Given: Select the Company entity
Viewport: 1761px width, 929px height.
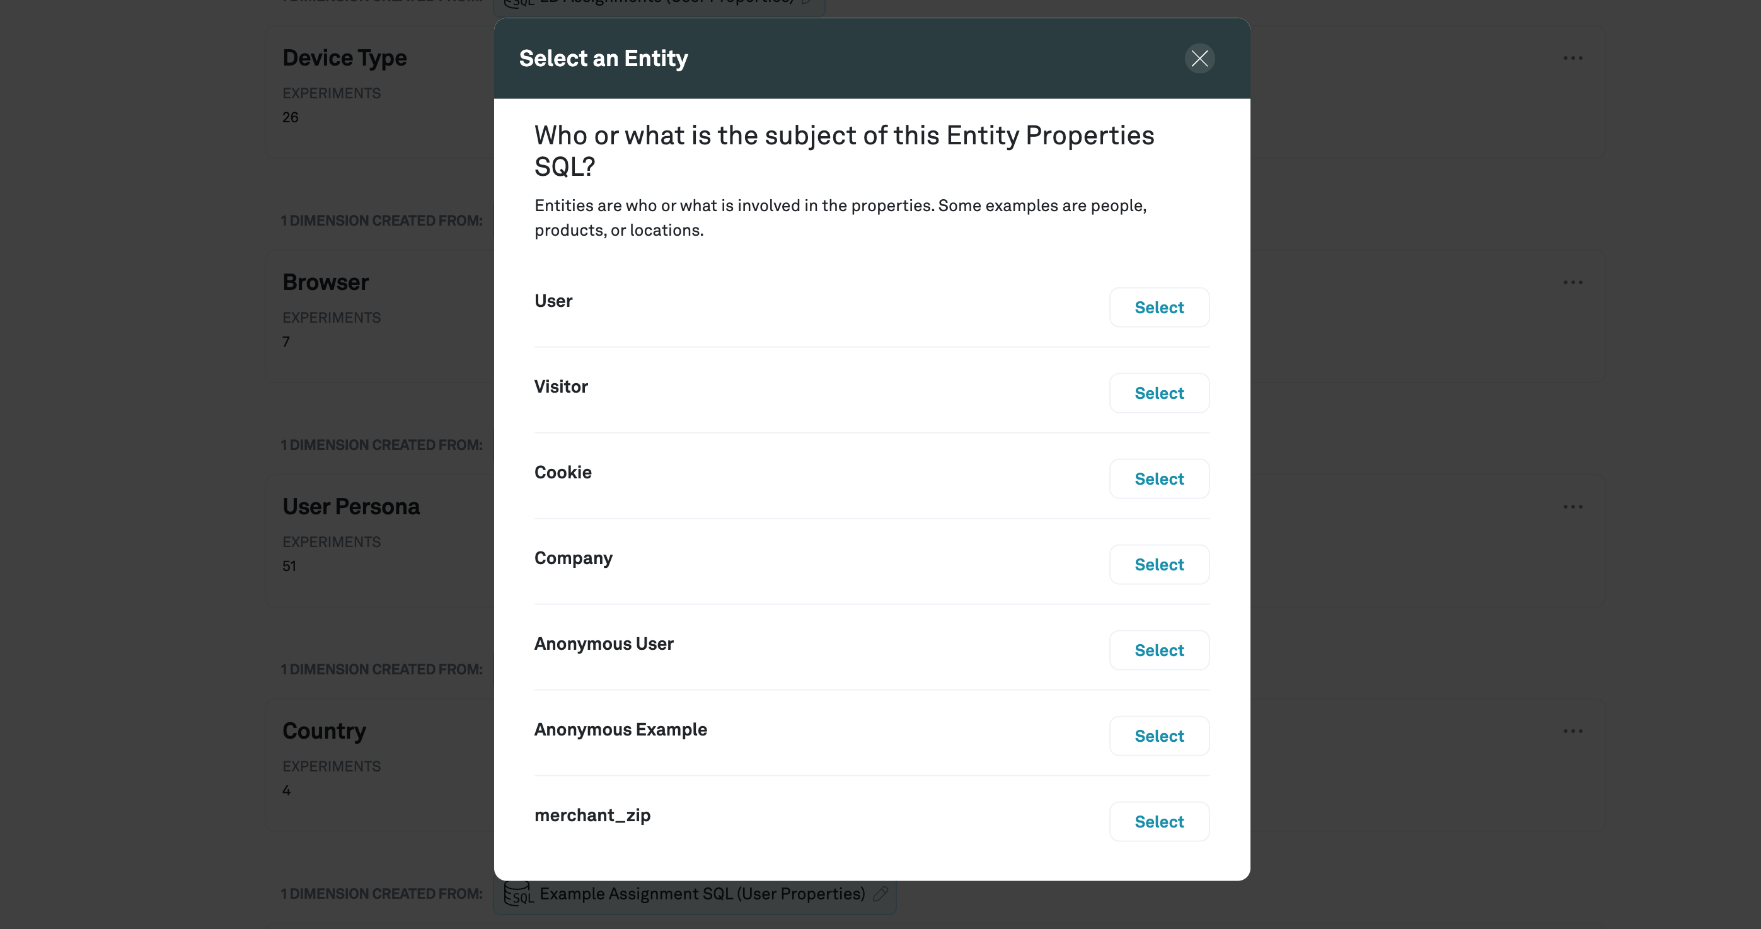Looking at the screenshot, I should [x=1158, y=565].
